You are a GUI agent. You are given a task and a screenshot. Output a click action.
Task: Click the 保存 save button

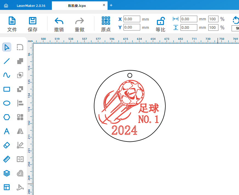click(x=33, y=24)
